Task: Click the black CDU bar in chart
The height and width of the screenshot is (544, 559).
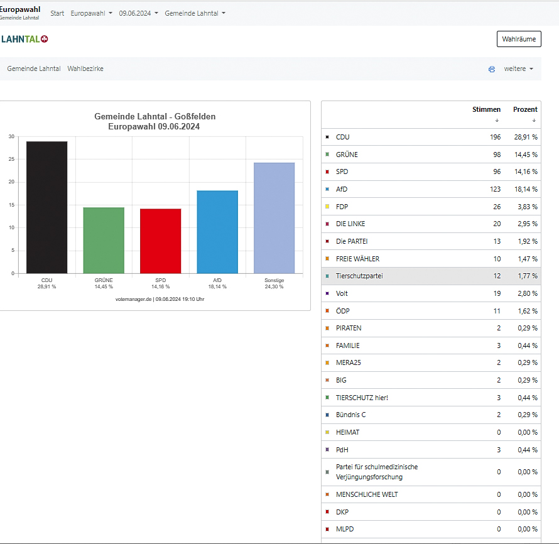Action: click(x=46, y=207)
